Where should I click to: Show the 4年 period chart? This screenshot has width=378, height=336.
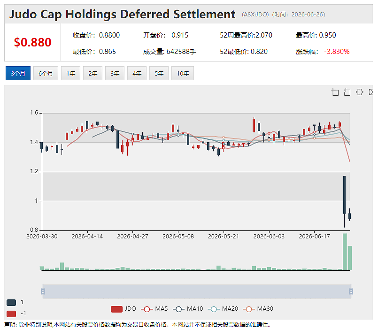pyautogui.click(x=137, y=73)
